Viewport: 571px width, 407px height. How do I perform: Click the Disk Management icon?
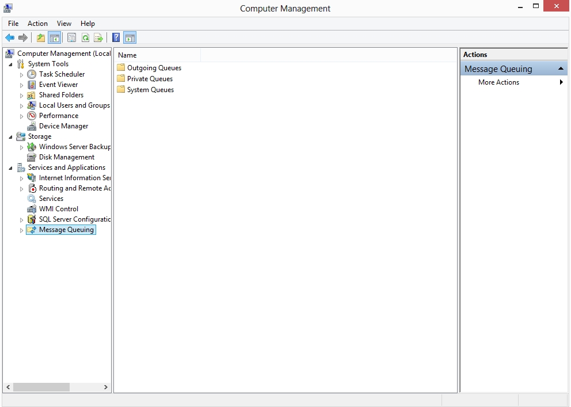point(32,157)
